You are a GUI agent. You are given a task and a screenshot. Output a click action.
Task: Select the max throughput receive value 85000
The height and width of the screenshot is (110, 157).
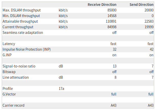pyautogui.click(x=111, y=10)
